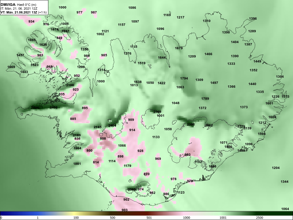Click the map value 2108
This screenshot has width=293, height=220.
pyautogui.click(x=70, y=85)
